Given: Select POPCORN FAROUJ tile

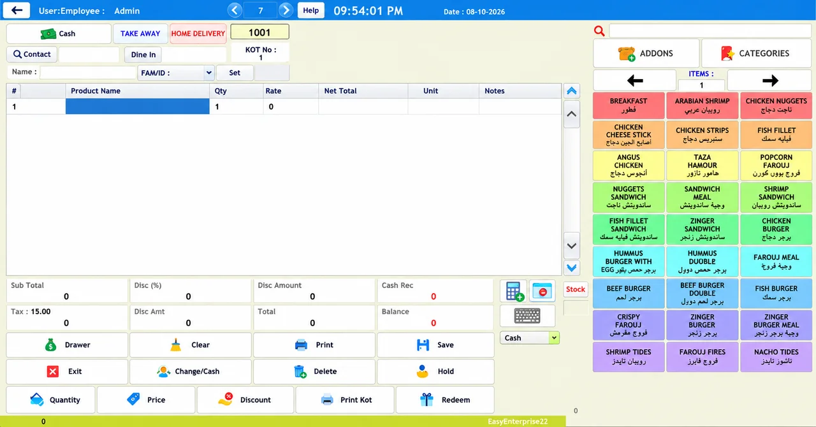Looking at the screenshot, I should click(x=776, y=165).
